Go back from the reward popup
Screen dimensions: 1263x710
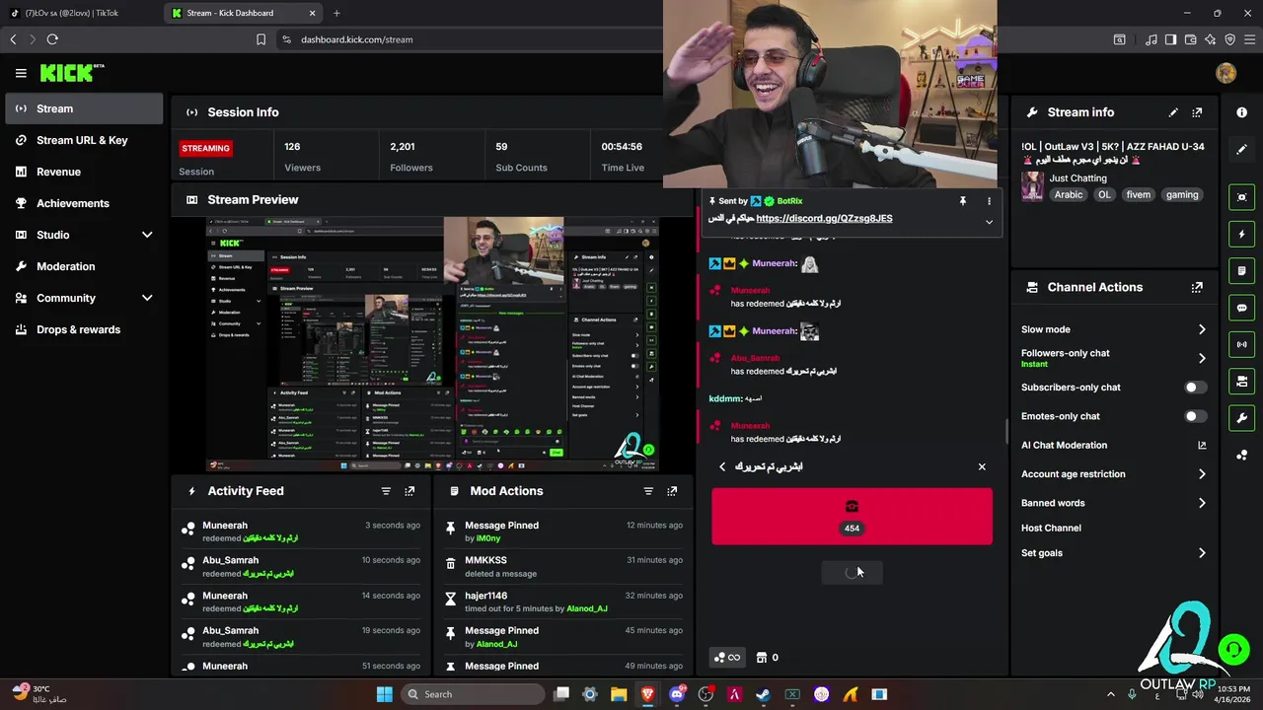tap(722, 466)
